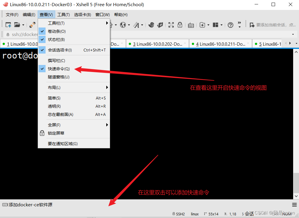Click the keyboard key-mapping icon

pyautogui.click(x=191, y=25)
